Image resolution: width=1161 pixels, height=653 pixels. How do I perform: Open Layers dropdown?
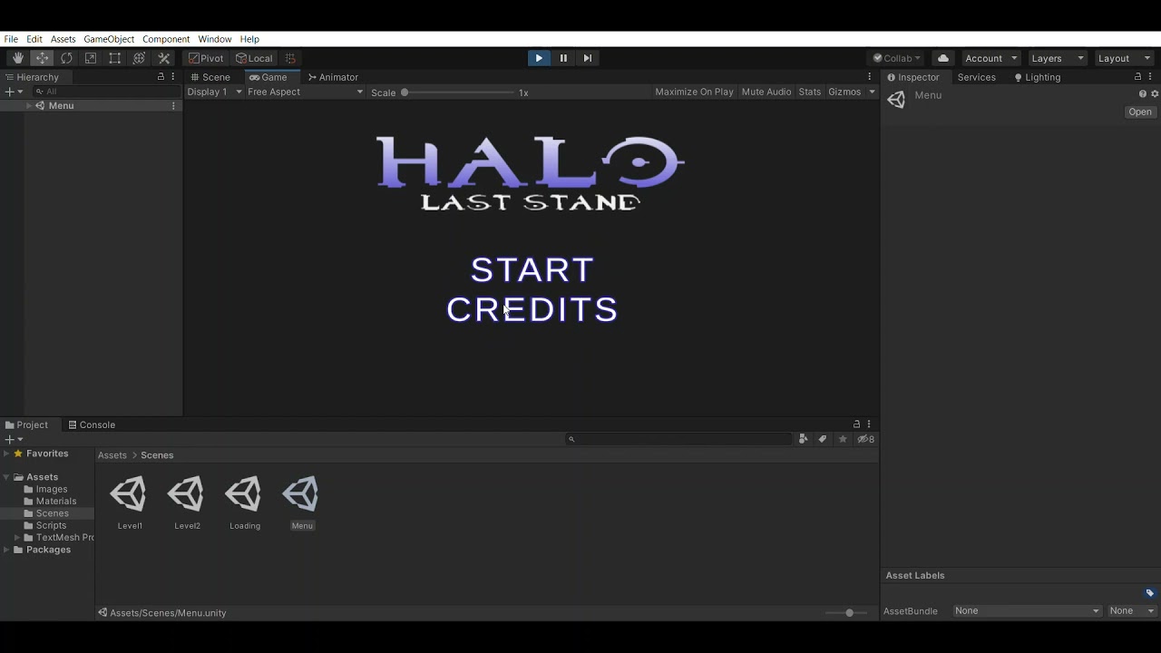tap(1058, 58)
